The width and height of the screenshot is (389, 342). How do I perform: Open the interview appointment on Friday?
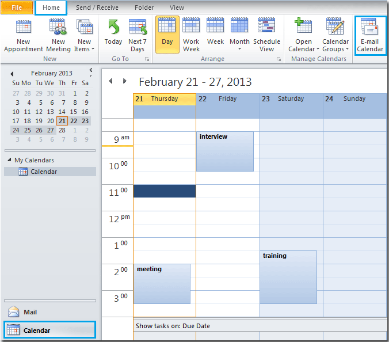225,151
